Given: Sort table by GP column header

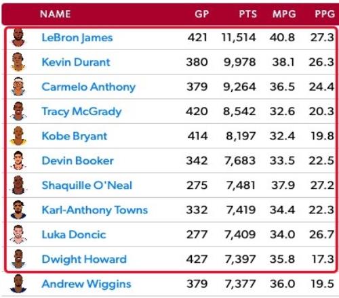Looking at the screenshot, I should 202,14.
